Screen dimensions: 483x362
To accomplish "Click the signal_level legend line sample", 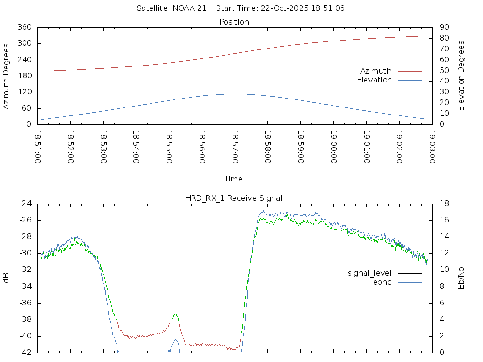I will tap(409, 273).
